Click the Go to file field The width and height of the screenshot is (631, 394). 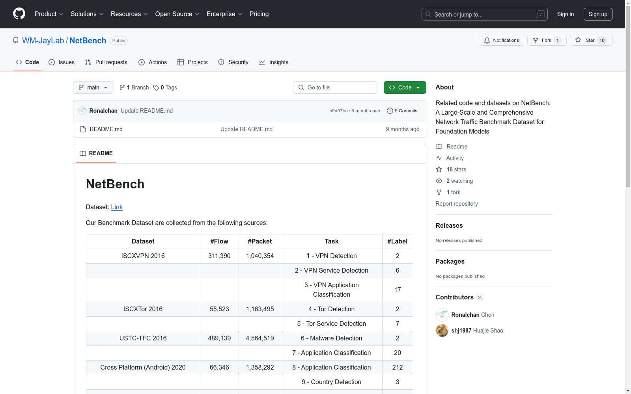click(x=335, y=87)
